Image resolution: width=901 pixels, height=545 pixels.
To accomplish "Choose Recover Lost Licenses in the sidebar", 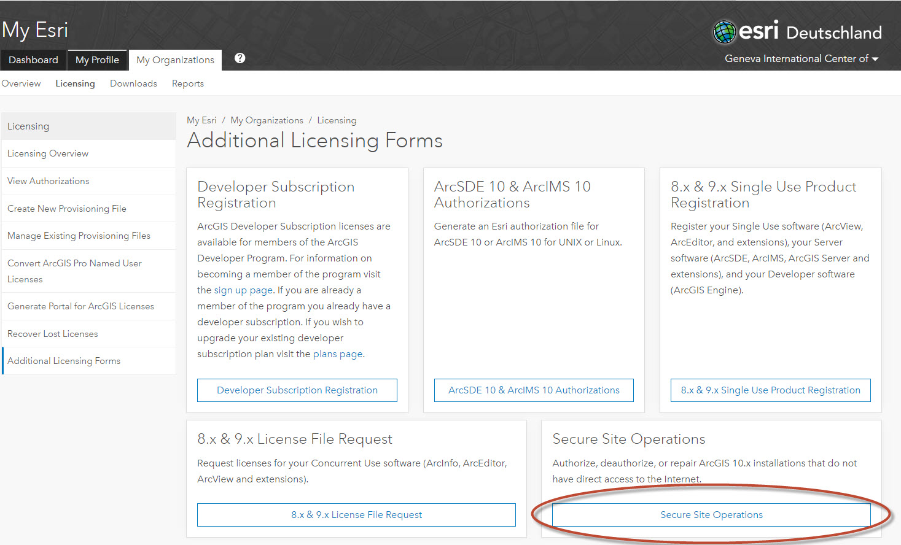I will point(52,334).
